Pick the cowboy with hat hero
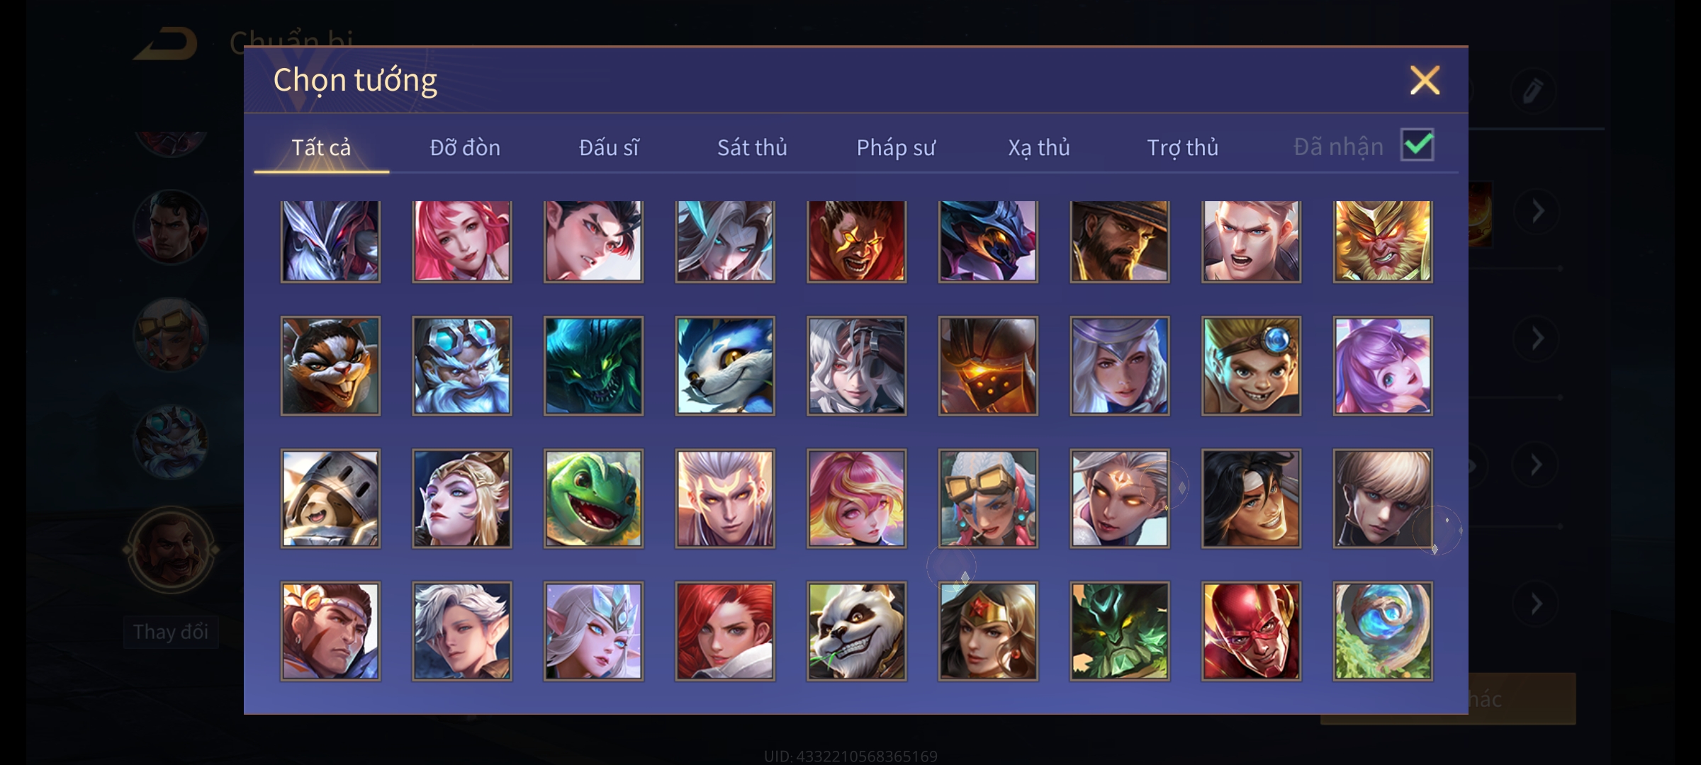 [x=1120, y=242]
